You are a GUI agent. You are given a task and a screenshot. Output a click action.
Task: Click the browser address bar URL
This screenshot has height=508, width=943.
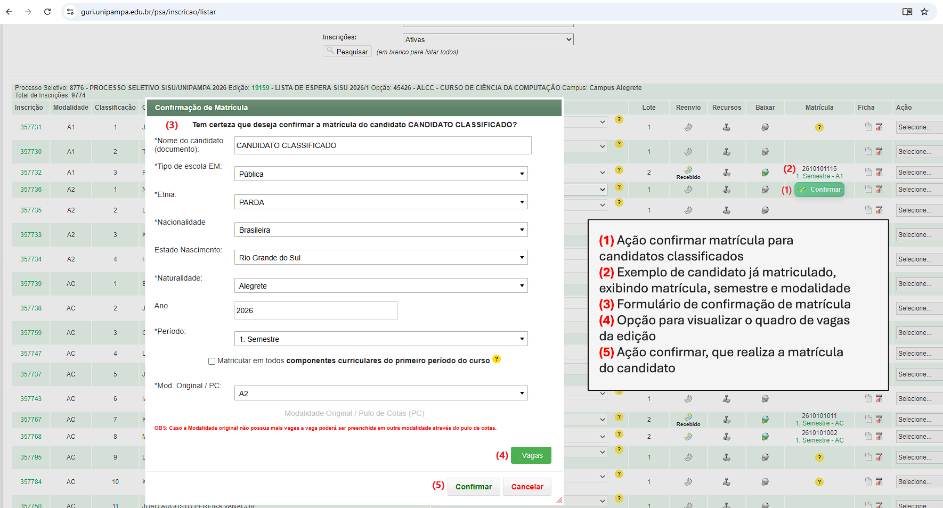tap(148, 12)
